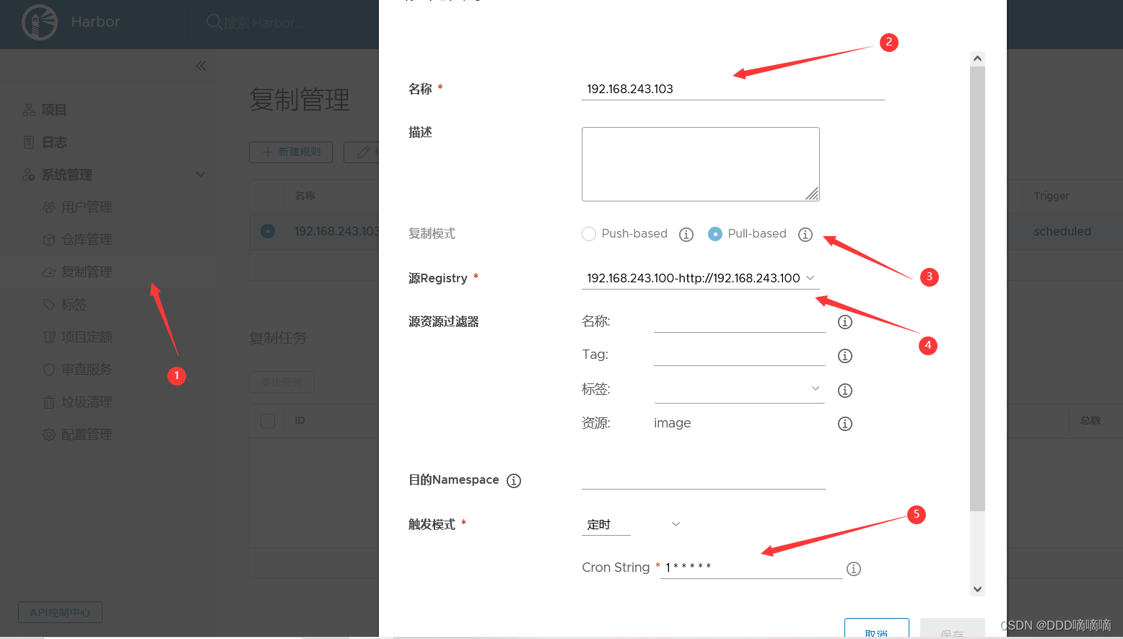Show info for Push-based mode
Screen dimensions: 1123x639
tap(686, 235)
